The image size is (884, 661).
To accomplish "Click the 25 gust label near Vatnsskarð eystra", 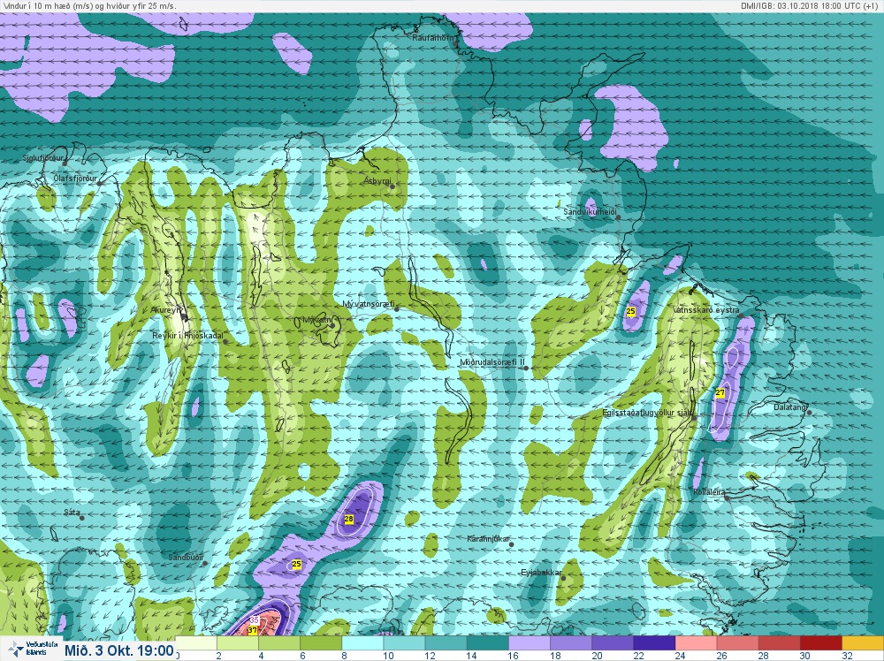I will (x=630, y=311).
